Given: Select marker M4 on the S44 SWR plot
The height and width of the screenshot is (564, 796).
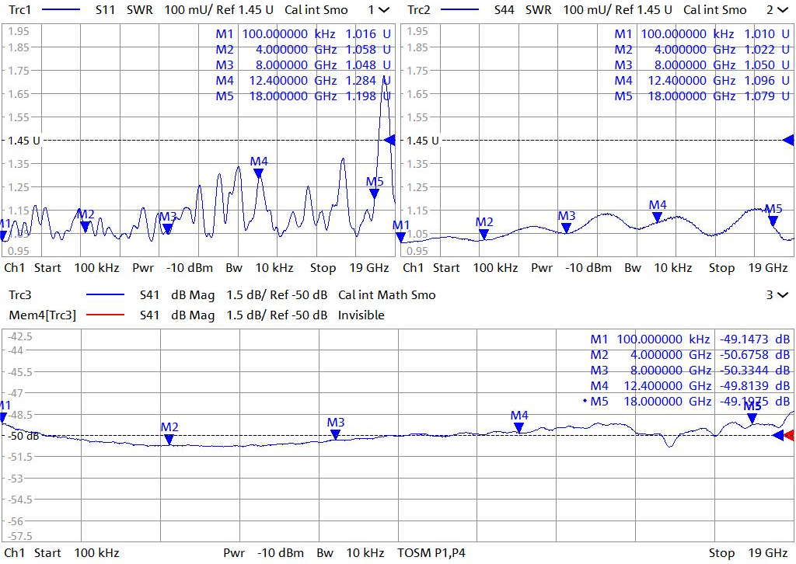Looking at the screenshot, I should (x=658, y=216).
